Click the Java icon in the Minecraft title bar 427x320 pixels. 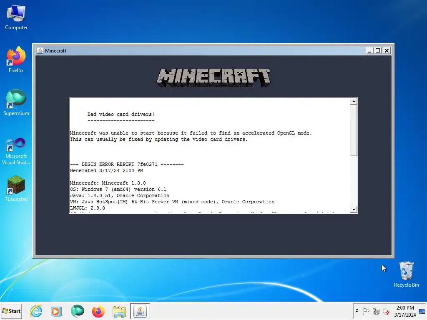(x=40, y=50)
